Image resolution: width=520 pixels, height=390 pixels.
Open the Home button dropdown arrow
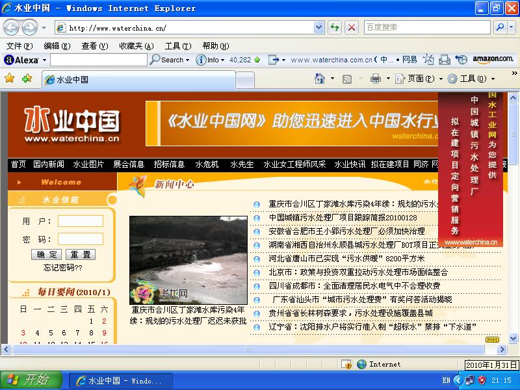332,79
